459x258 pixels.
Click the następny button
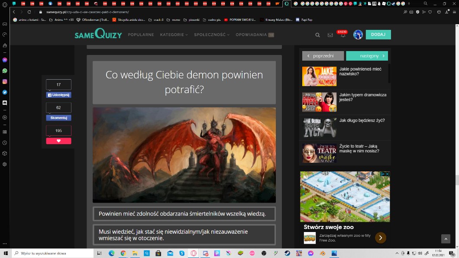pyautogui.click(x=367, y=56)
